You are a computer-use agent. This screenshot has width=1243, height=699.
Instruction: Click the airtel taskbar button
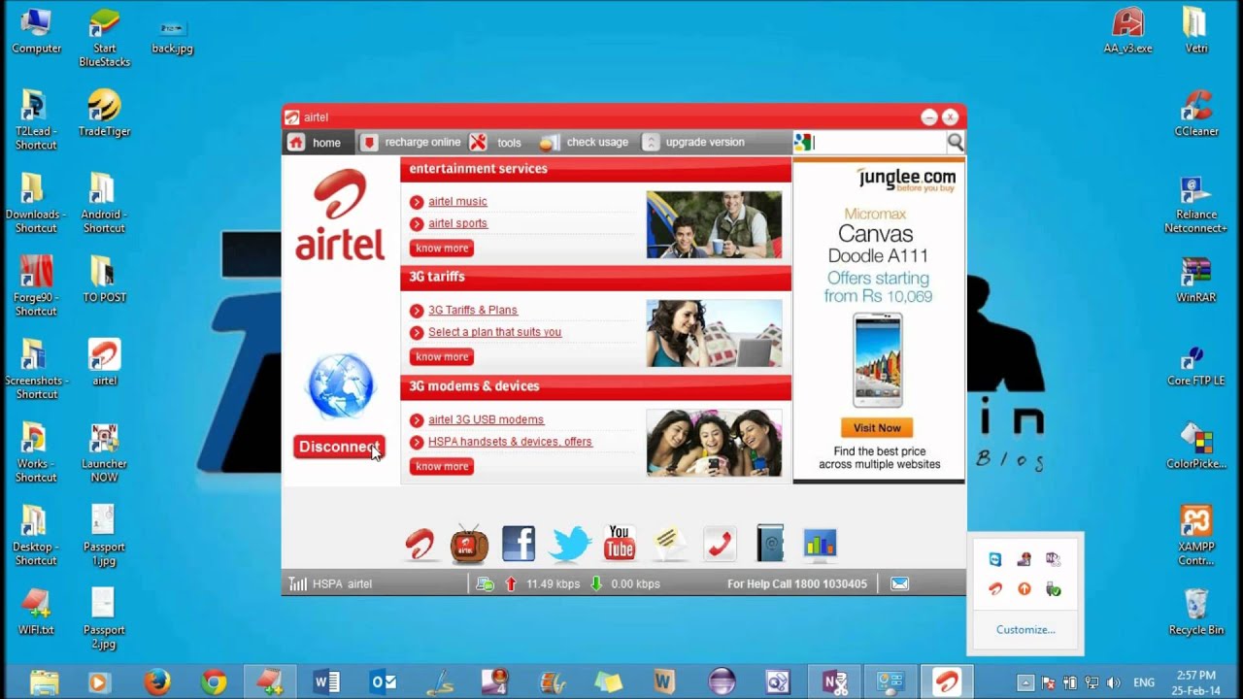pyautogui.click(x=946, y=682)
